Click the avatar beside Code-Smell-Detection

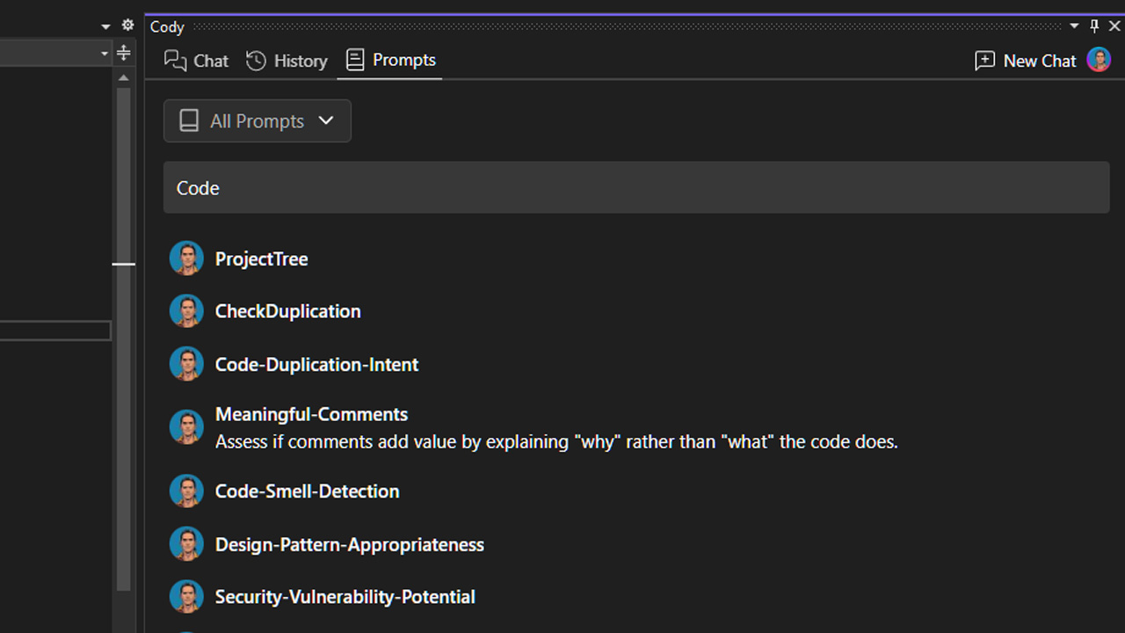tap(186, 491)
